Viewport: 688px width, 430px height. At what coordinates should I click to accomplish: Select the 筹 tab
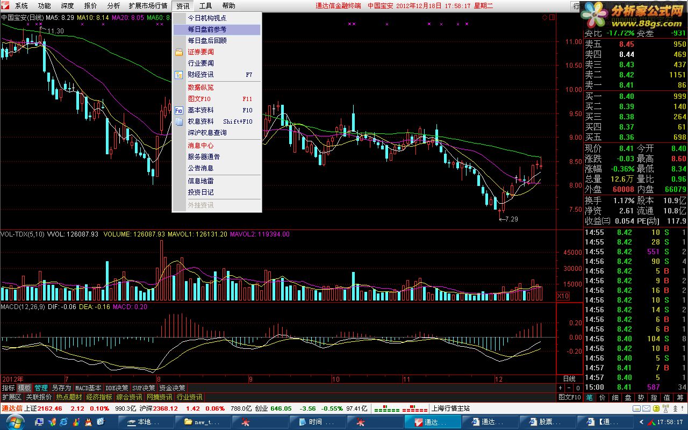click(680, 397)
